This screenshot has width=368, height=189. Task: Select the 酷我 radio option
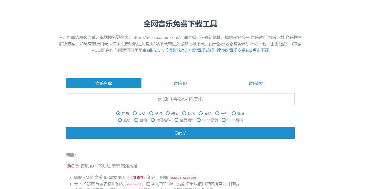(x=168, y=113)
